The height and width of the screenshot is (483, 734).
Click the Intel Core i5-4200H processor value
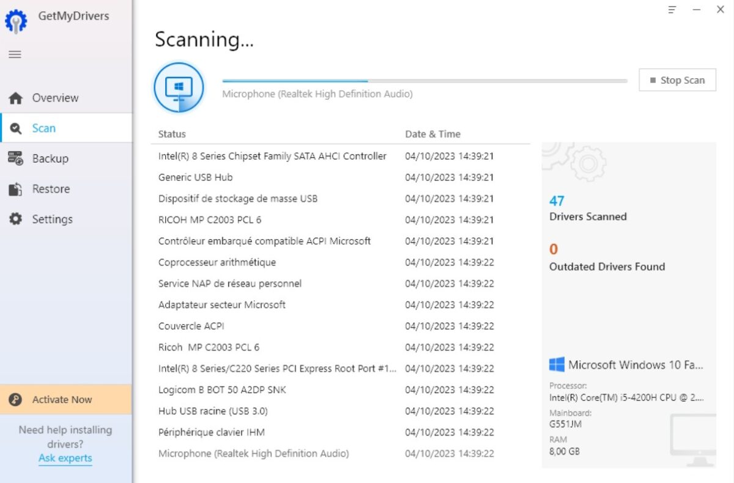(626, 397)
